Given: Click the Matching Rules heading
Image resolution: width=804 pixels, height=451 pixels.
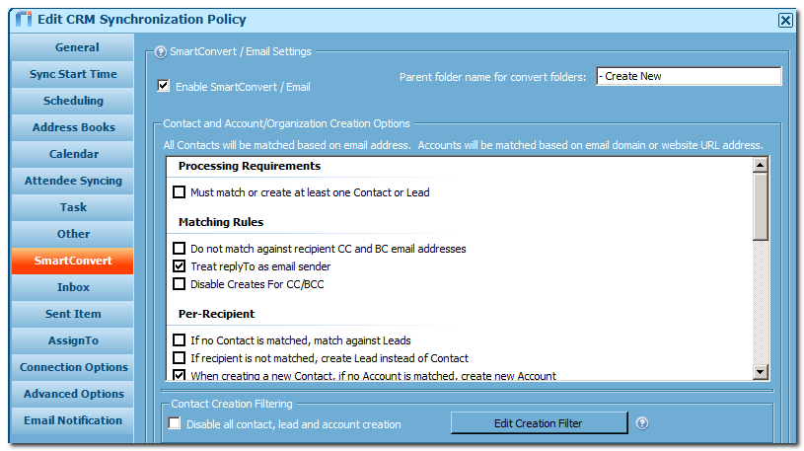Looking at the screenshot, I should point(221,222).
